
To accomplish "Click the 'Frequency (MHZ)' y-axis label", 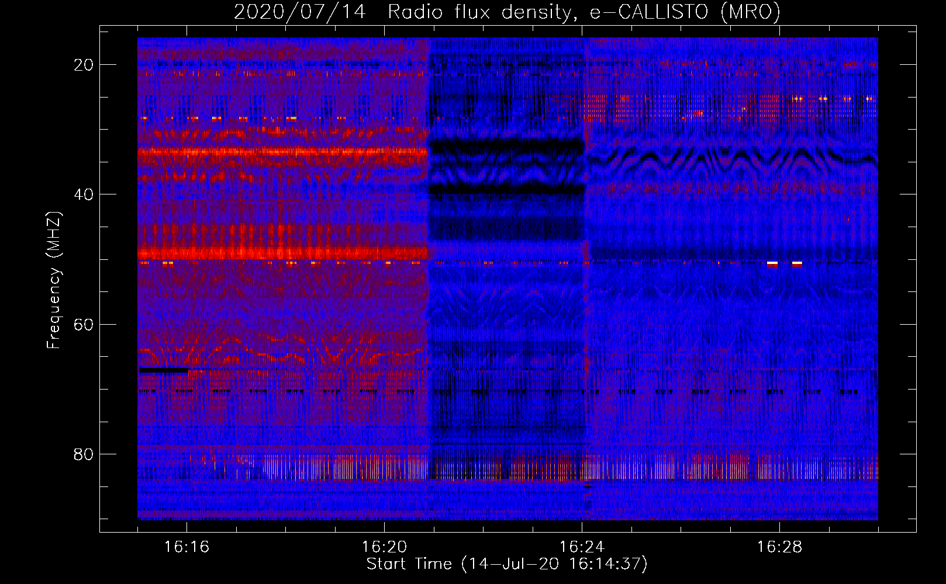I will click(x=54, y=280).
